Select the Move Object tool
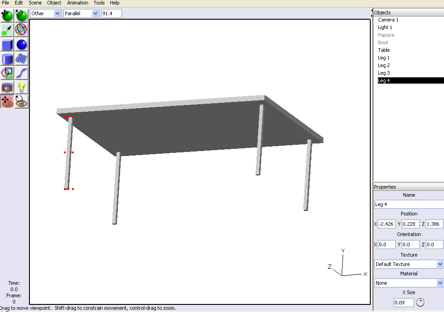This screenshot has width=444, height=312. (x=7, y=15)
